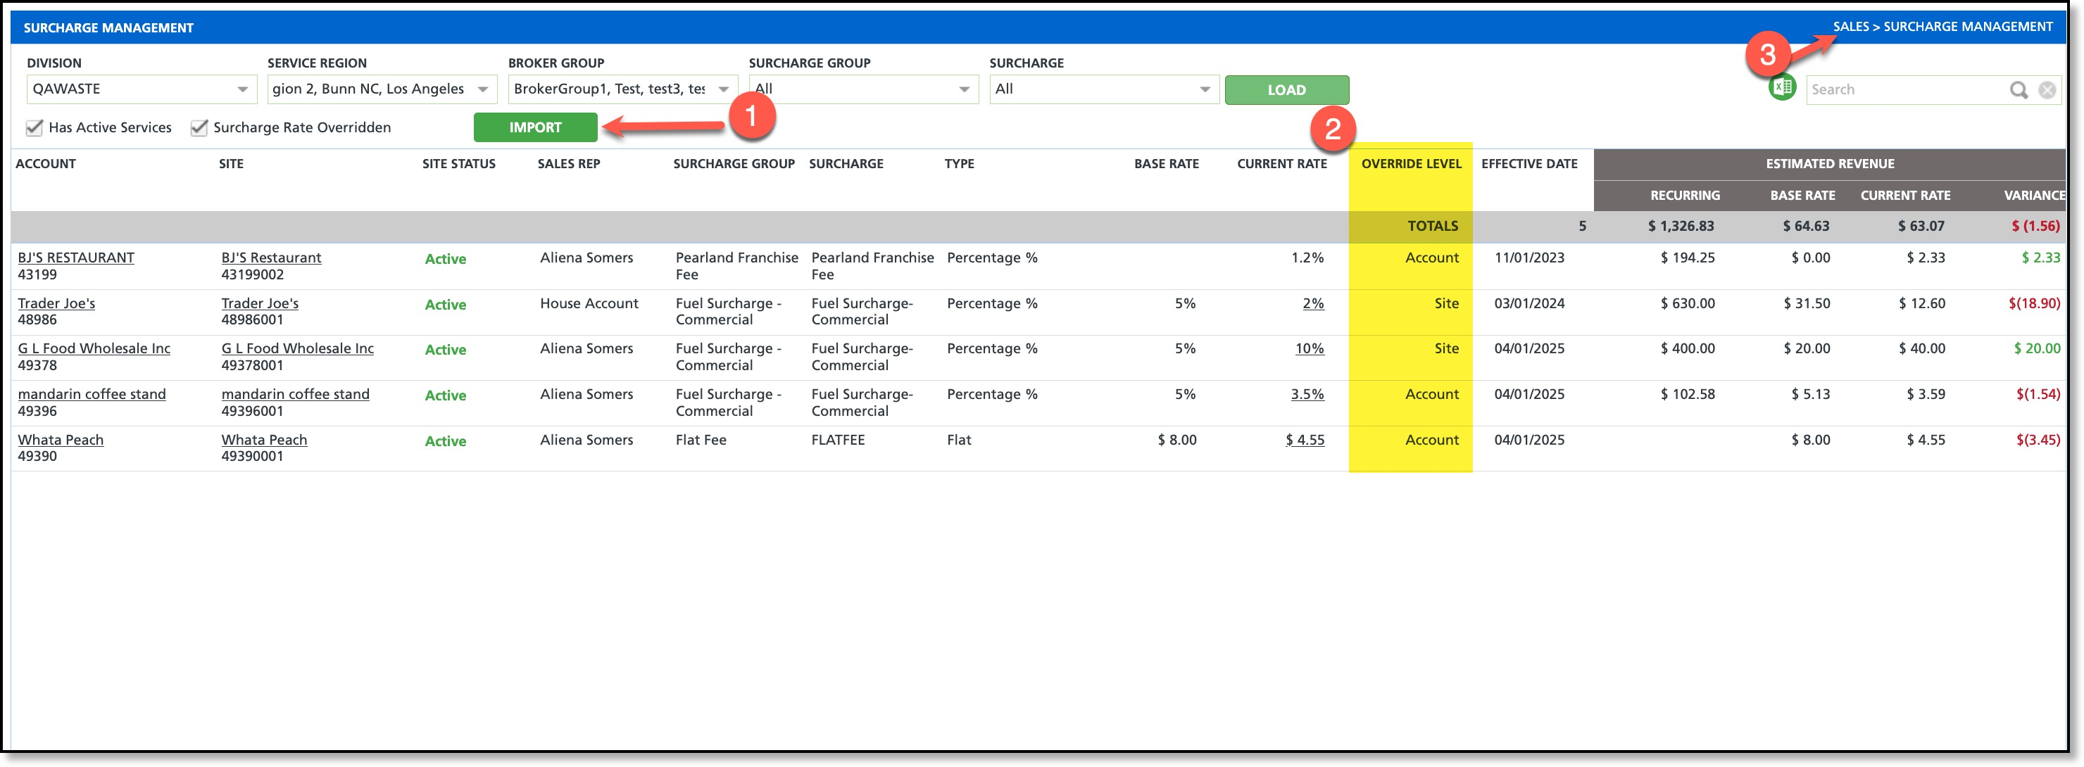This screenshot has width=2084, height=767.
Task: Toggle Has Active Services checkbox
Action: (x=34, y=127)
